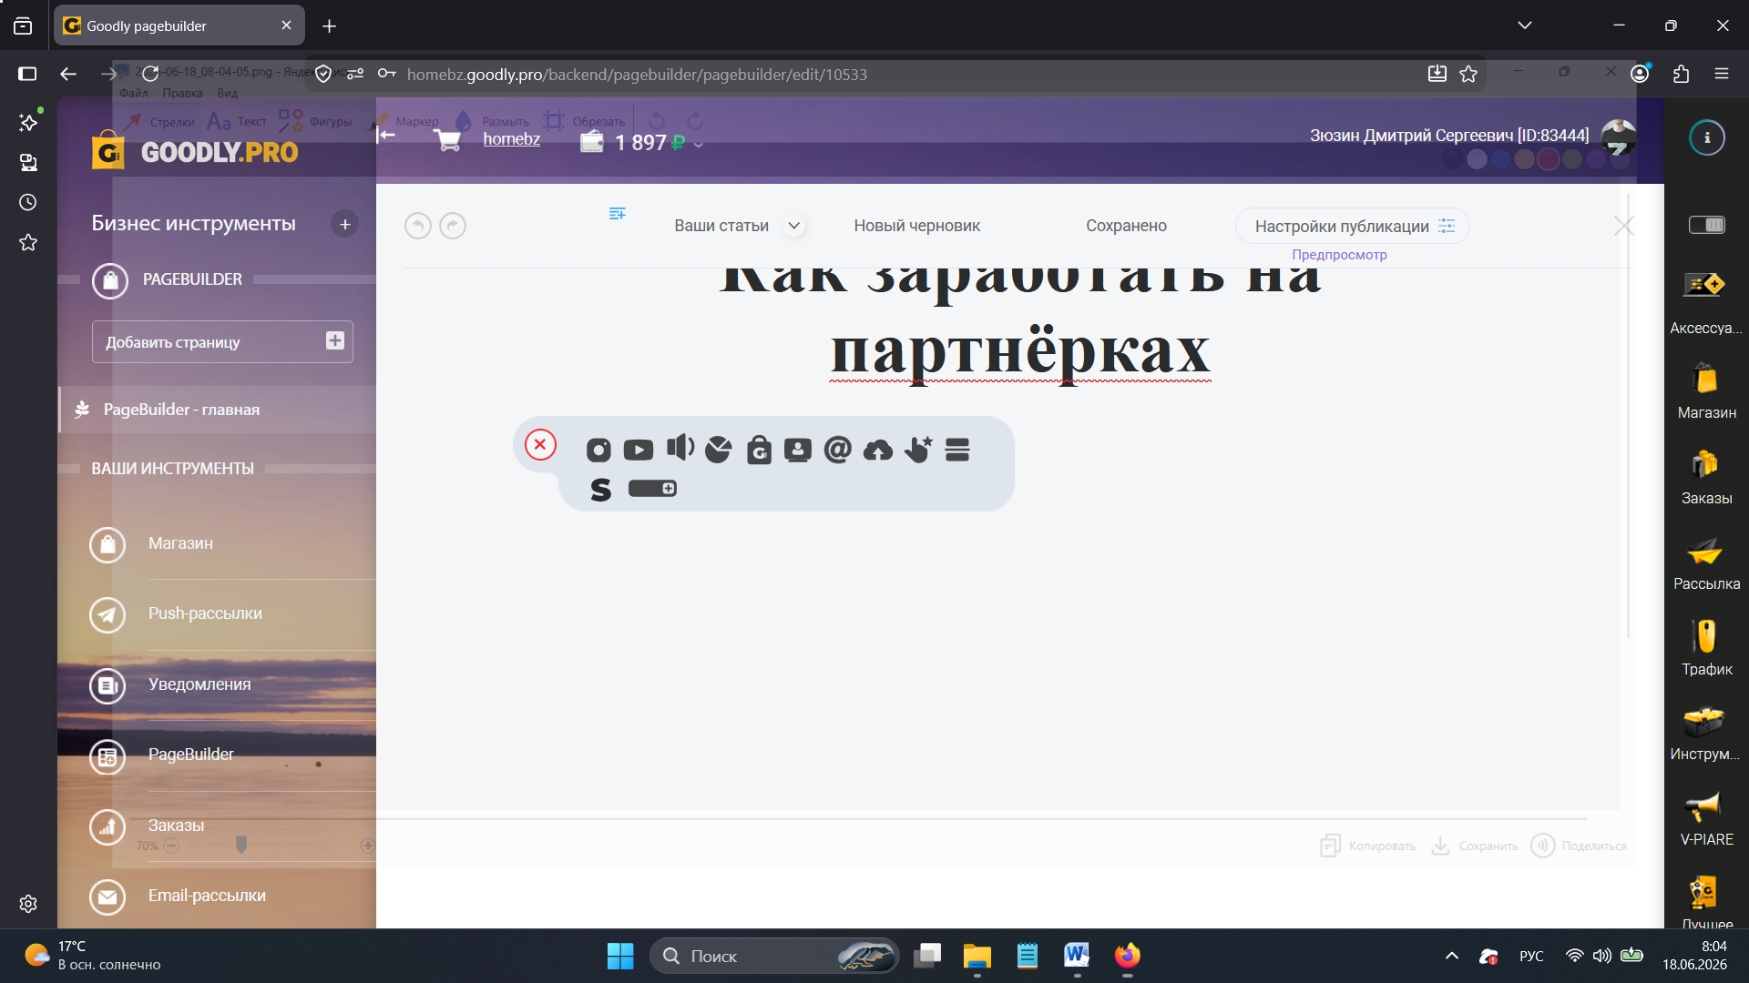The image size is (1749, 983).
Task: Insert the pointing hand with star block
Action: (x=918, y=449)
